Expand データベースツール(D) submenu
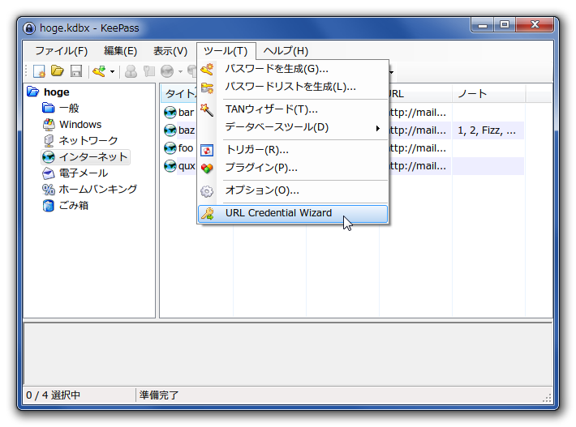The width and height of the screenshot is (576, 427). coord(293,127)
